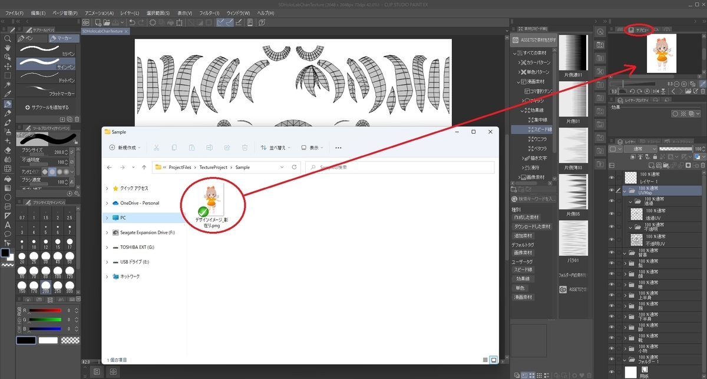The height and width of the screenshot is (379, 707).
Task: Click the Open file folder icon in command bar
Action: [x=108, y=22]
